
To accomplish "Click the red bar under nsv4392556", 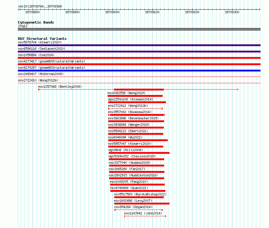I will (x=135, y=96).
